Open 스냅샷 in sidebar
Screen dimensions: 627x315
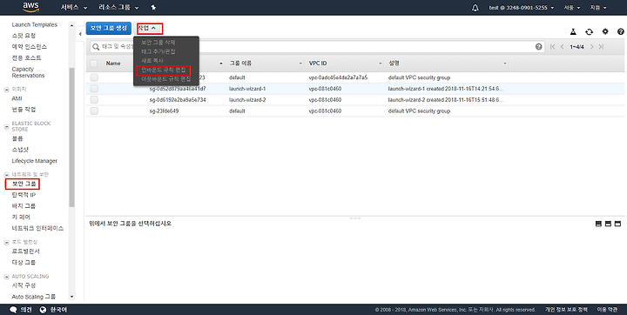(x=20, y=150)
